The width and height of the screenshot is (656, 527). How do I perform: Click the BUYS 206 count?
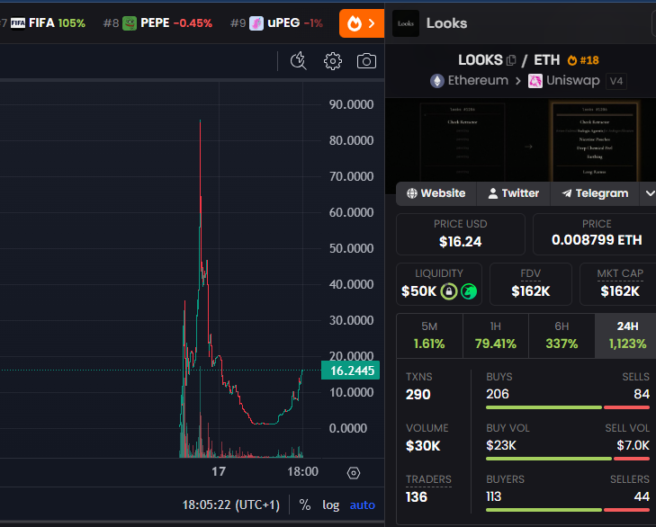(498, 394)
